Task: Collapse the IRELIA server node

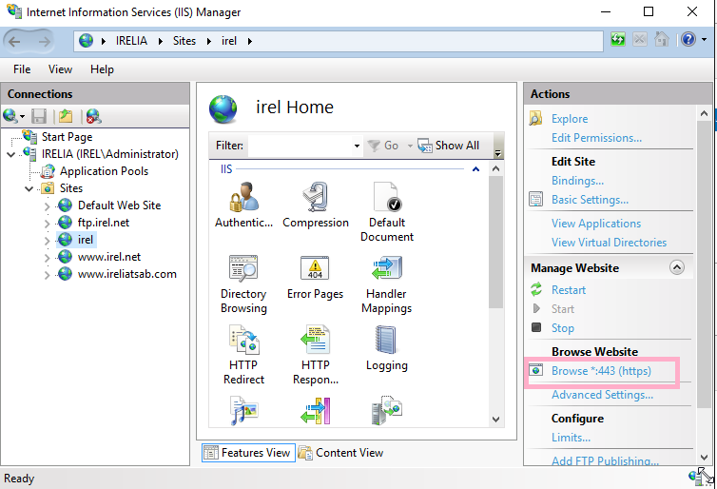Action: coord(11,154)
